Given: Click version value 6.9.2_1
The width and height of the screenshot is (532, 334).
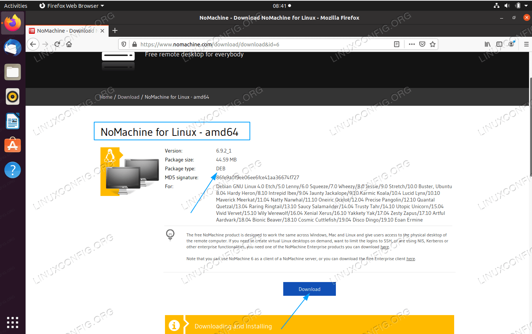Looking at the screenshot, I should 224,151.
